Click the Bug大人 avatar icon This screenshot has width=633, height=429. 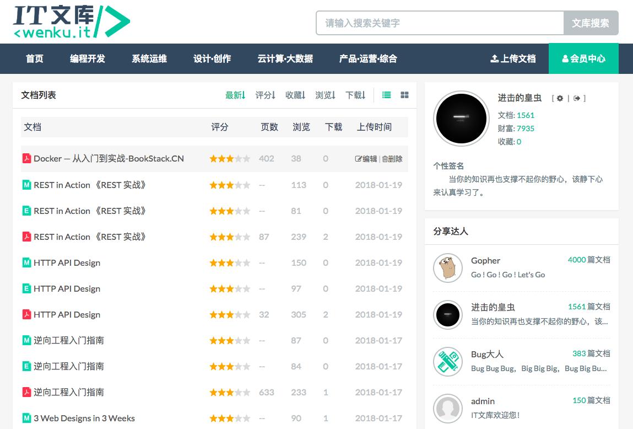click(447, 361)
